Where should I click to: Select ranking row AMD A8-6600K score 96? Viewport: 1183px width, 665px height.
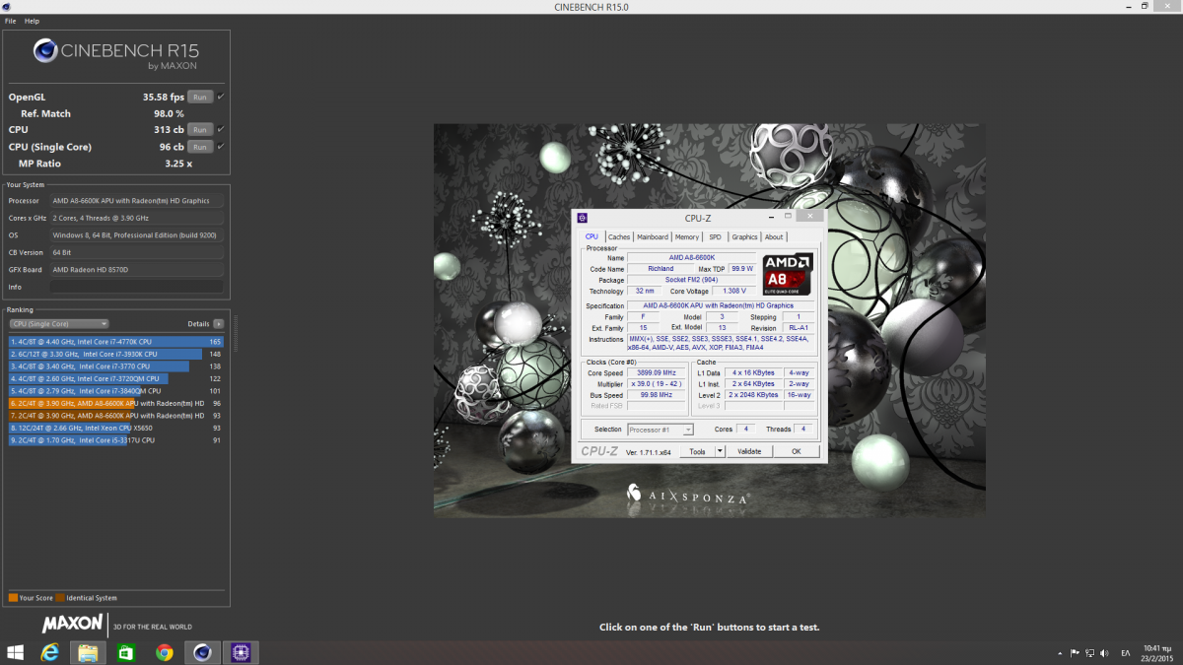tap(116, 403)
